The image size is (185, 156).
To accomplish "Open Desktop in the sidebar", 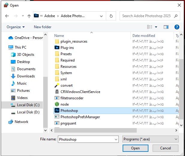I will coord(20,62).
